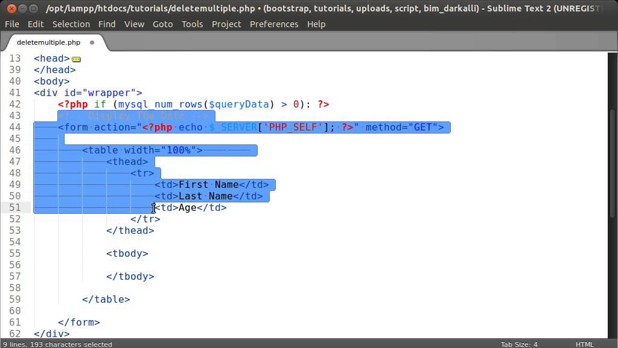Open the Help menu
Image resolution: width=618 pixels, height=348 pixels.
coord(316,24)
